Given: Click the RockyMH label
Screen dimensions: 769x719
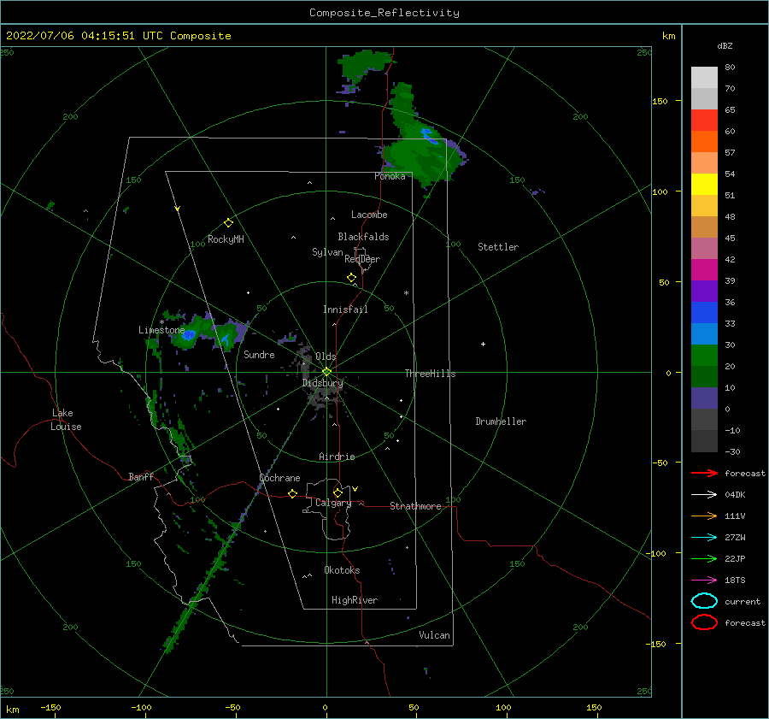Looking at the screenshot, I should (x=226, y=239).
